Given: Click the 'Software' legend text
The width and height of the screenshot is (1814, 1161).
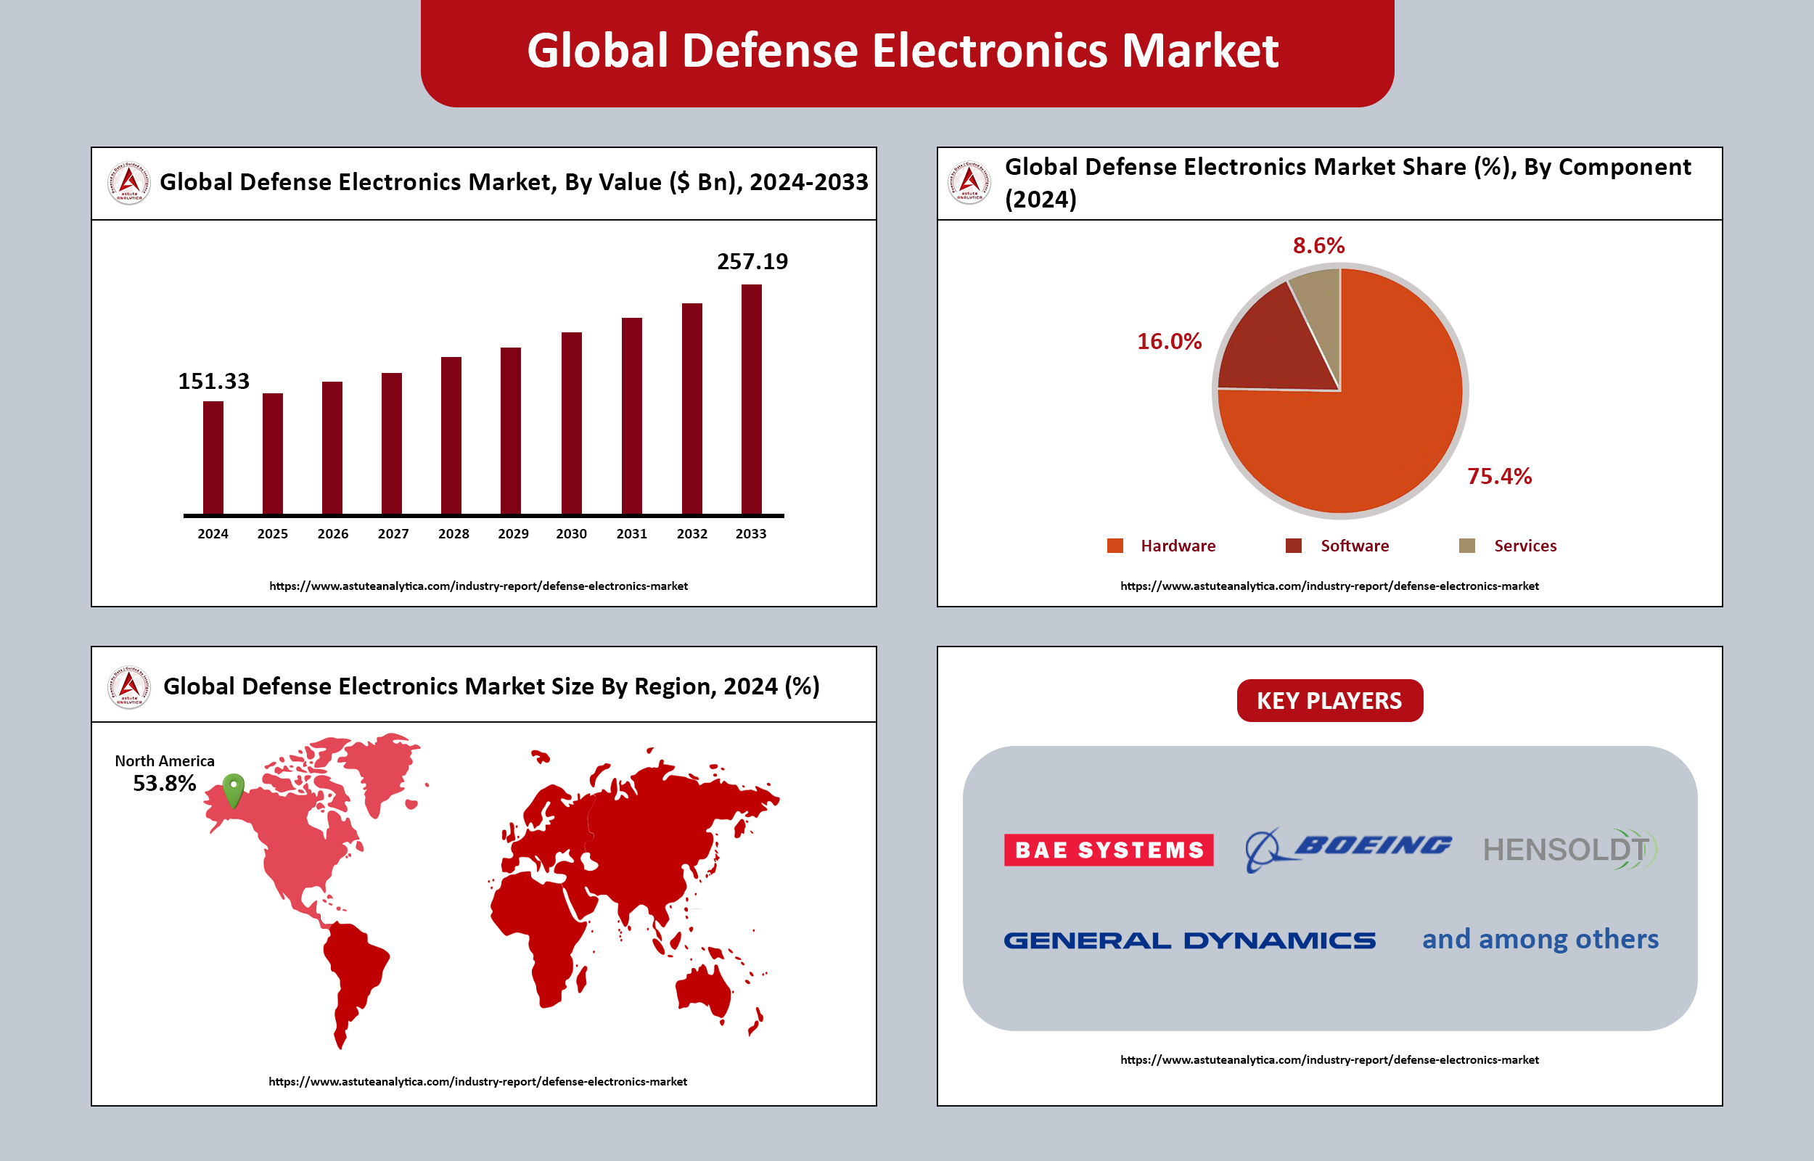Looking at the screenshot, I should click(1354, 546).
